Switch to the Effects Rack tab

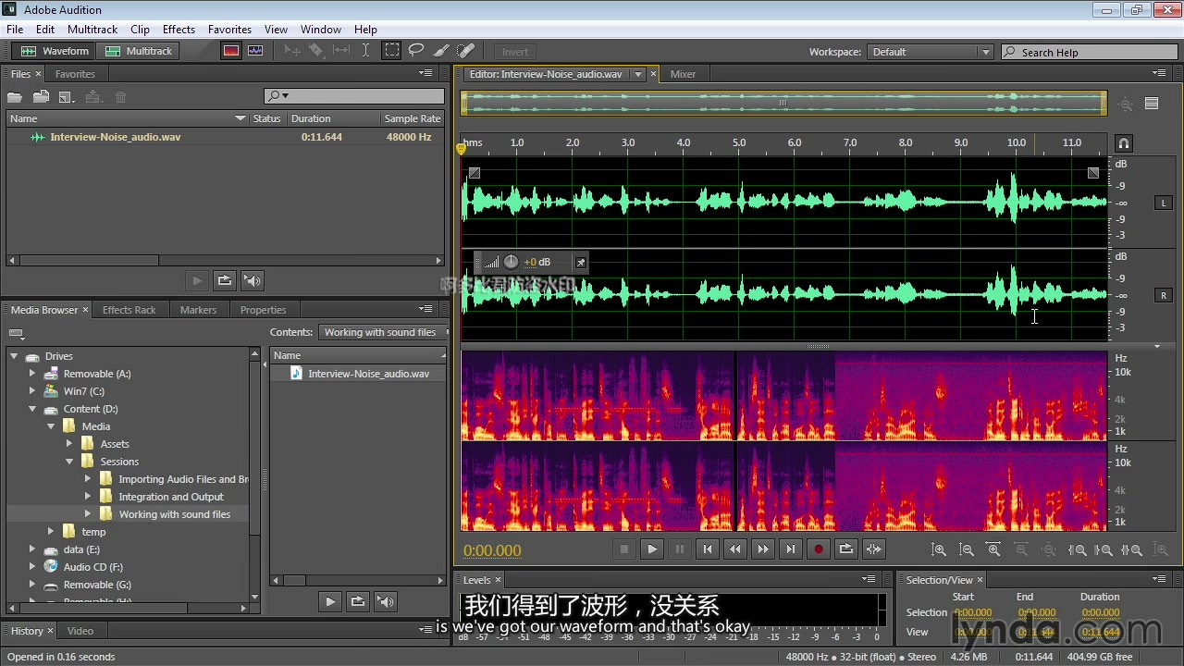(129, 310)
